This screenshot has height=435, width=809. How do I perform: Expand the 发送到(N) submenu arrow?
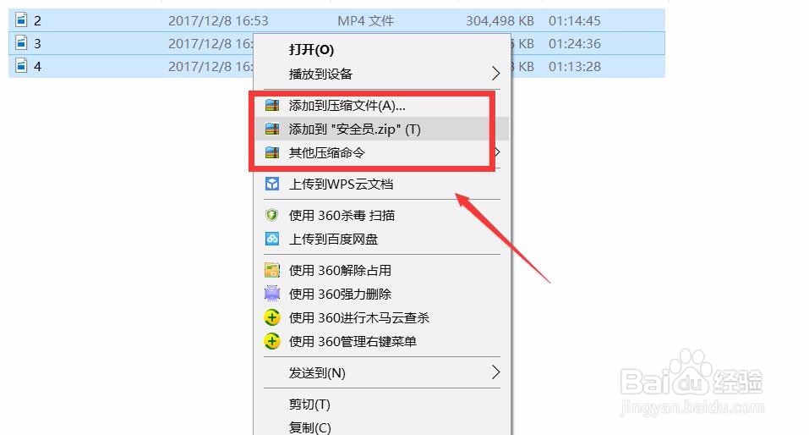496,372
